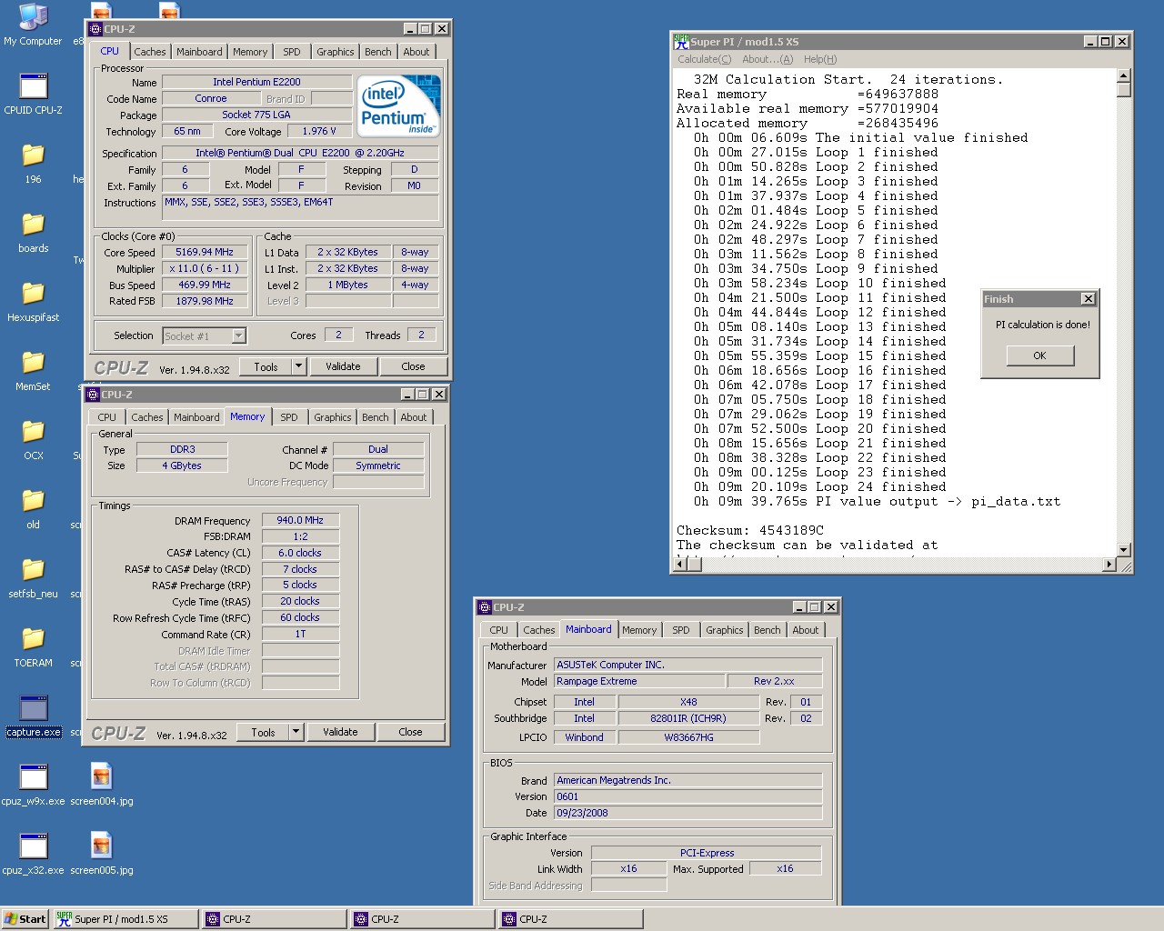Click the Intel Pentium inside logo

(x=398, y=105)
